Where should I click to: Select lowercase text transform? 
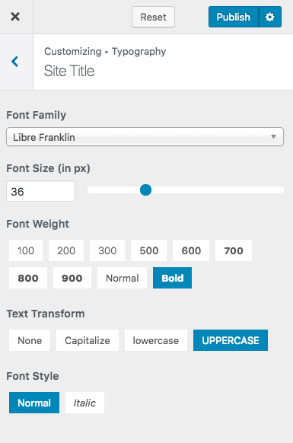tap(156, 340)
